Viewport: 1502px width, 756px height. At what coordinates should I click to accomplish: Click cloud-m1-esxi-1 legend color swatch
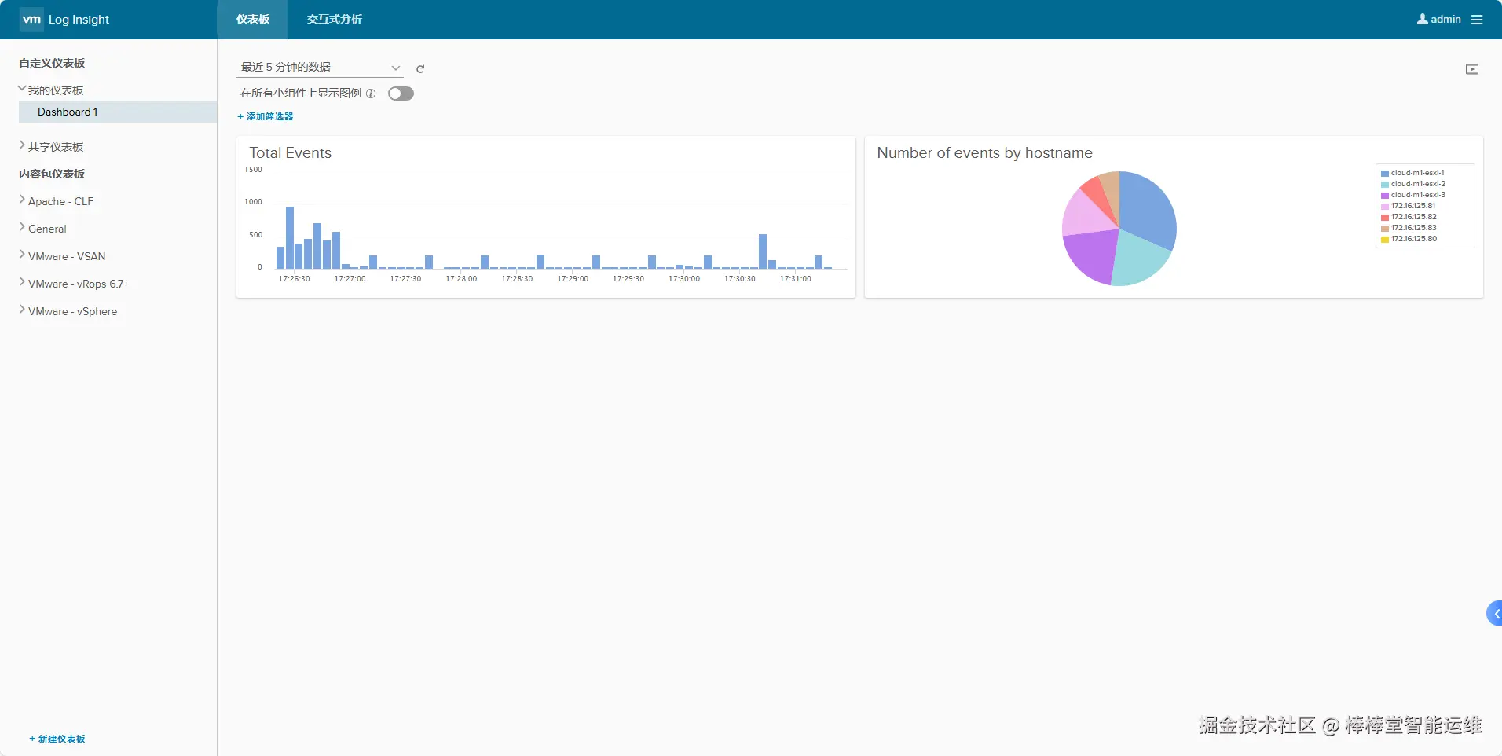1385,174
